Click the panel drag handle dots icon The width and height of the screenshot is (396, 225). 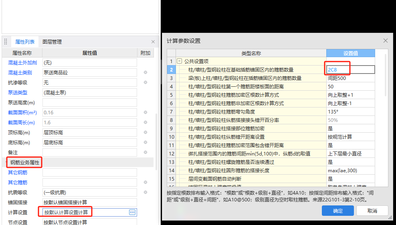coord(6,42)
